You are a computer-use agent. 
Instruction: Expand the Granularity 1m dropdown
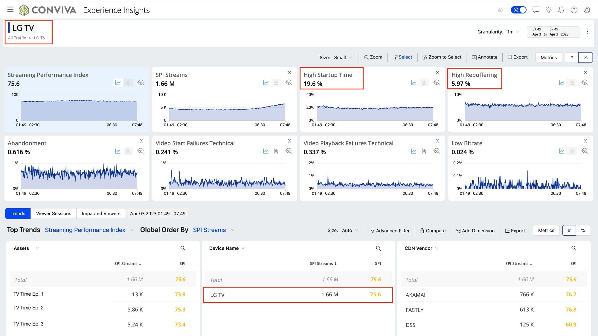tap(513, 32)
